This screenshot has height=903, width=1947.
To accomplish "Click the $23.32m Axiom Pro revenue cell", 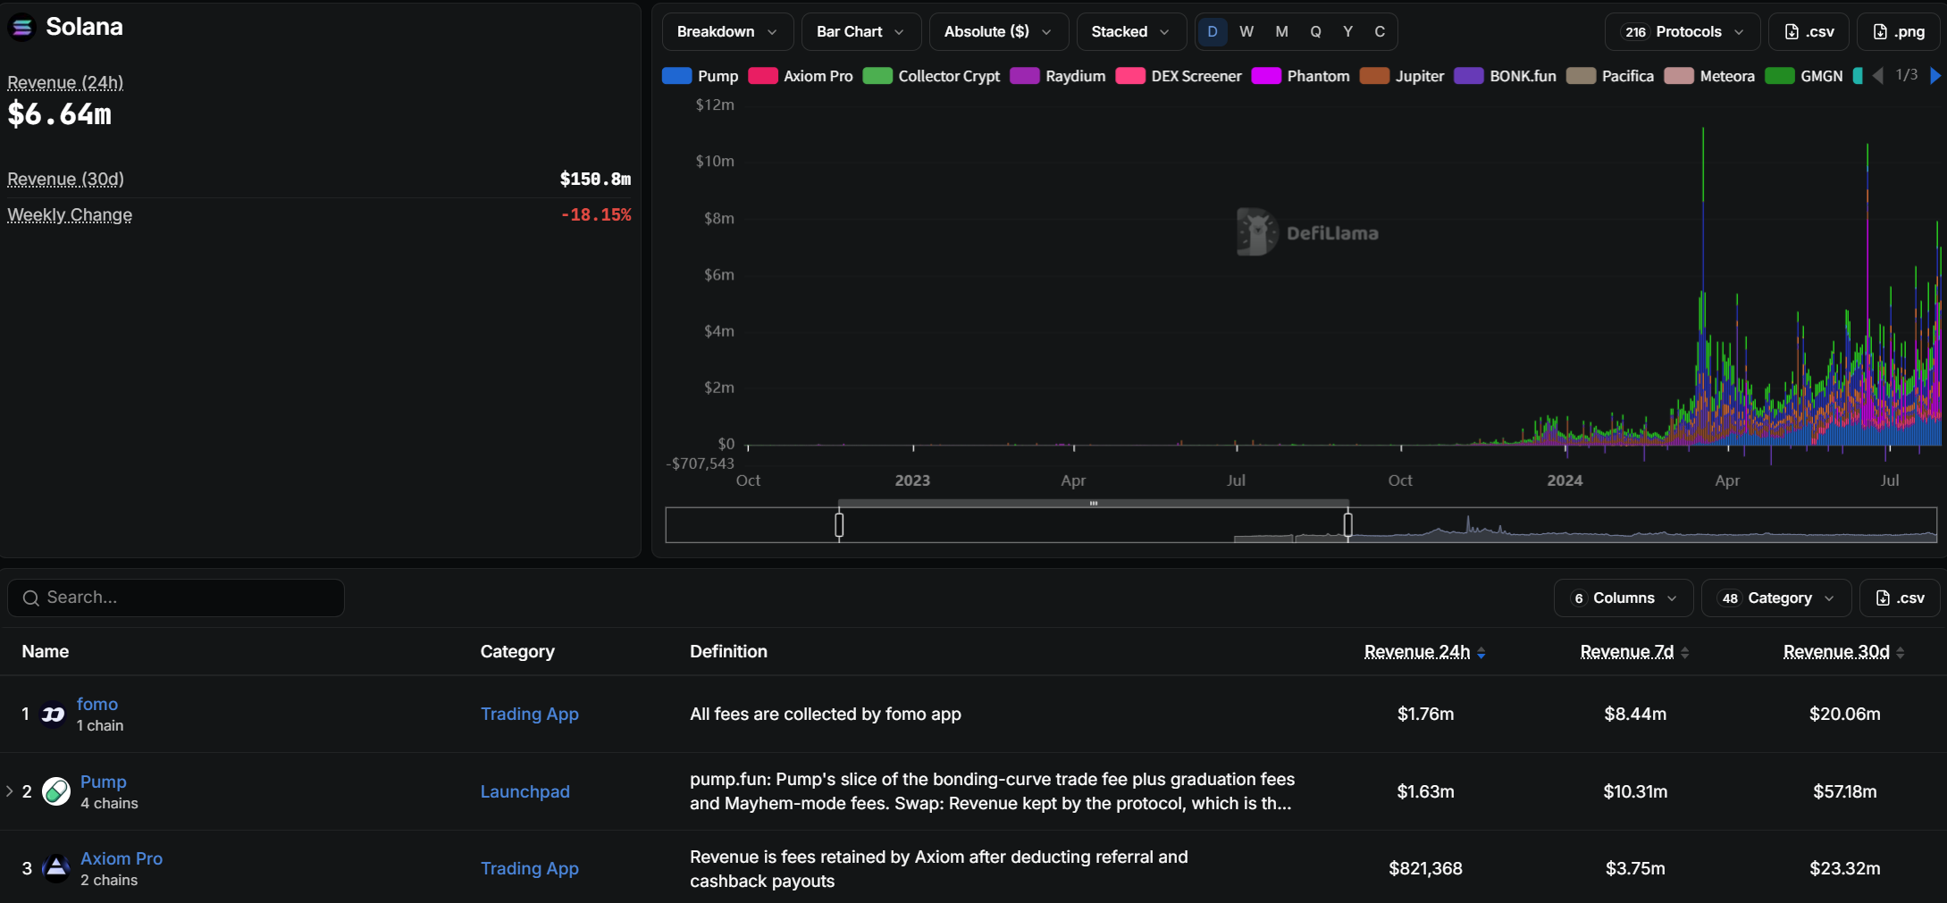I will 1845,869.
